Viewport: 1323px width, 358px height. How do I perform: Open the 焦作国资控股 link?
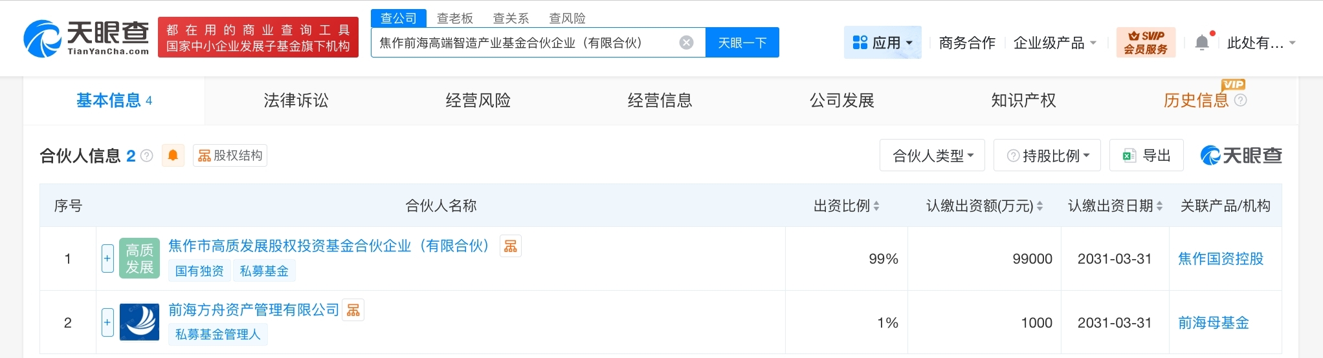click(1220, 258)
